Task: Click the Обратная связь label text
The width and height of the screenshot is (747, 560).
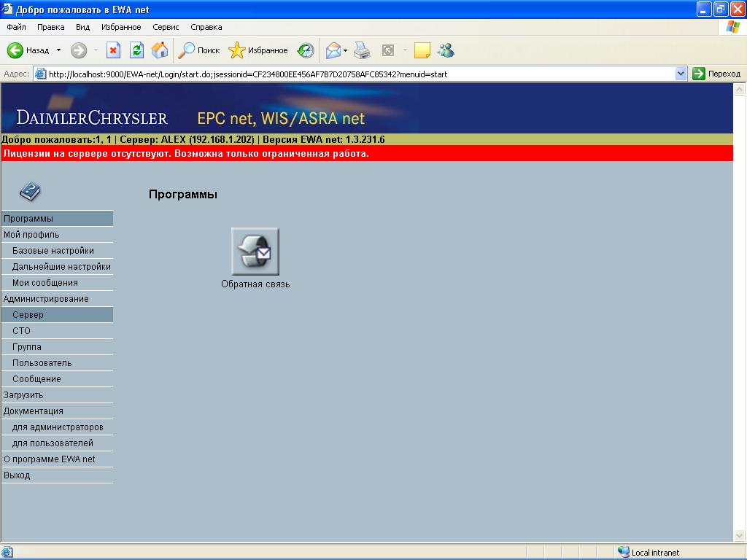Action: [x=255, y=284]
